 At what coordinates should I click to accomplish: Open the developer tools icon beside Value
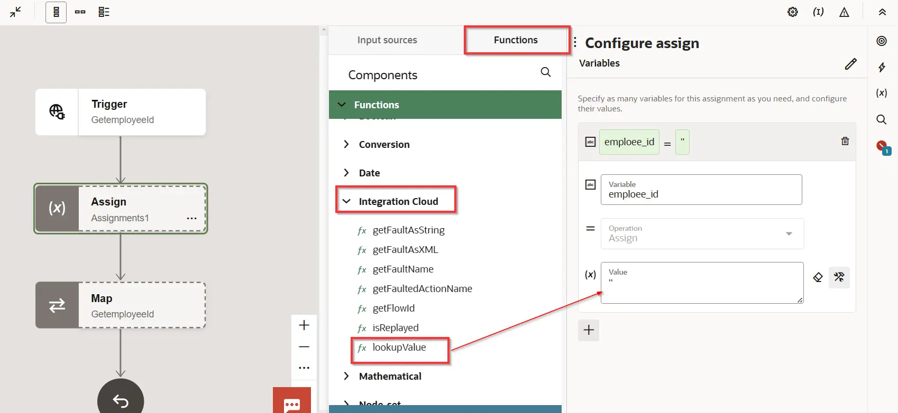click(x=839, y=277)
